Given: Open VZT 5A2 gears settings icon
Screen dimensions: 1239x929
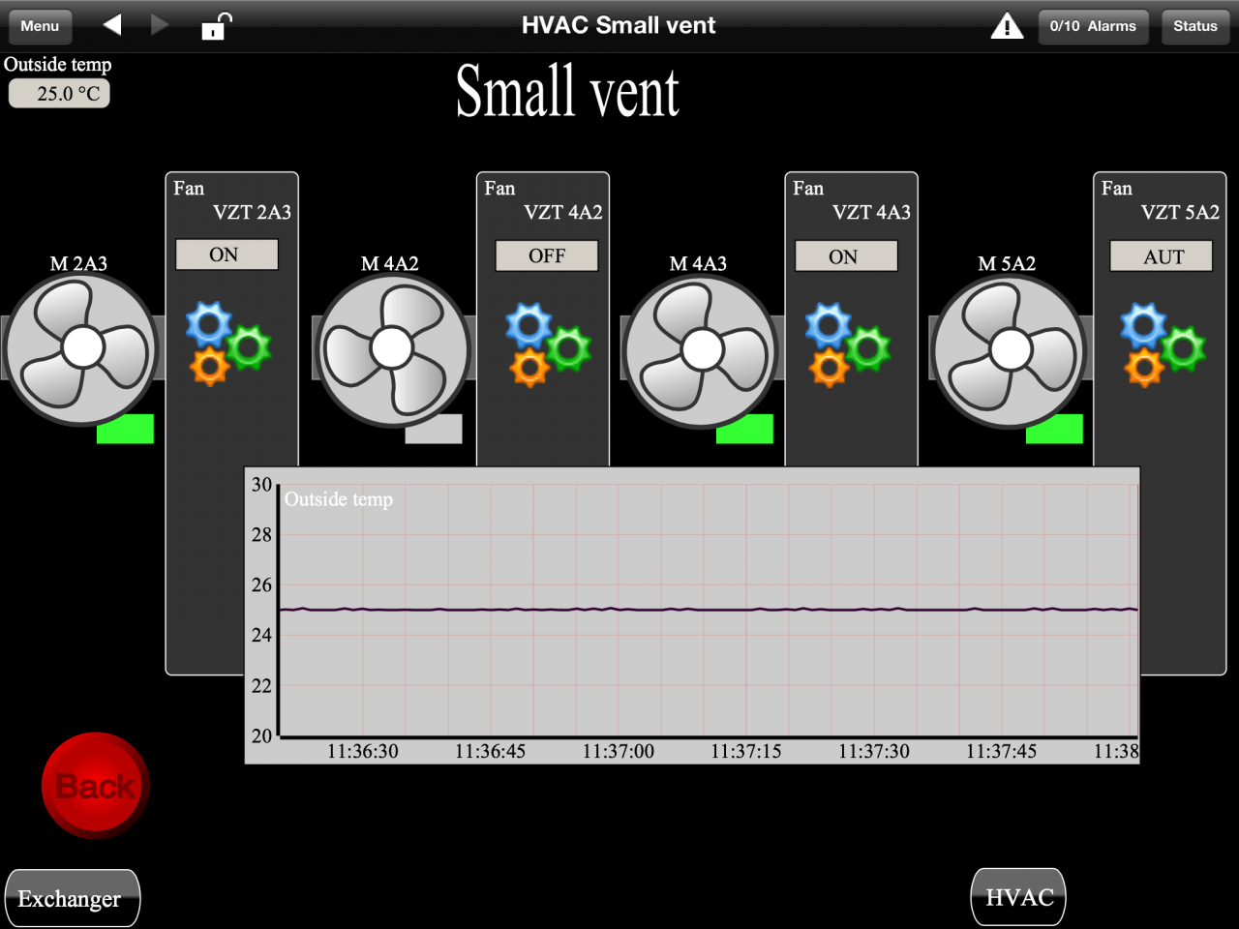Looking at the screenshot, I should [x=1162, y=345].
